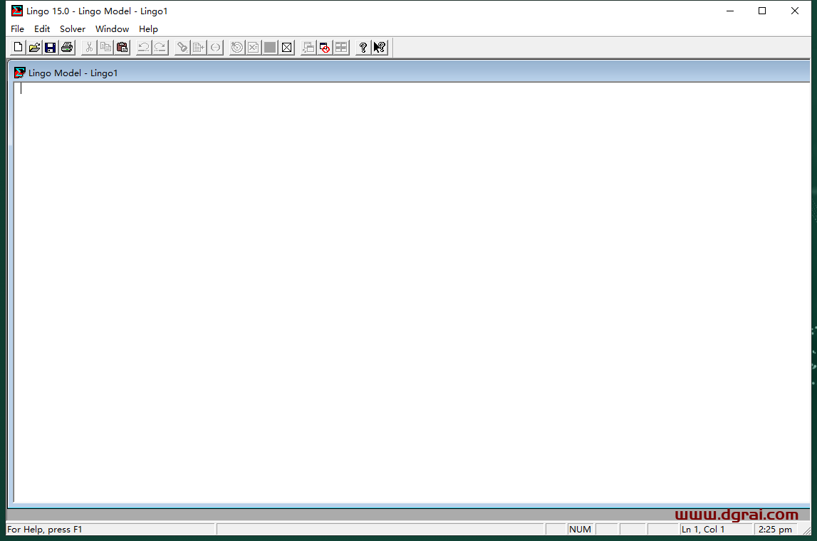Tile windows using the toolbar icon
The width and height of the screenshot is (817, 541).
click(341, 48)
